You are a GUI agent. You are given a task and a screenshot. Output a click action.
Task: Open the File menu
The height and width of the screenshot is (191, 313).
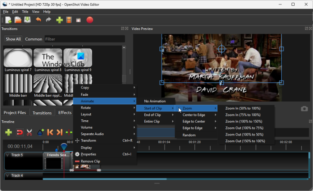pyautogui.click(x=5, y=12)
